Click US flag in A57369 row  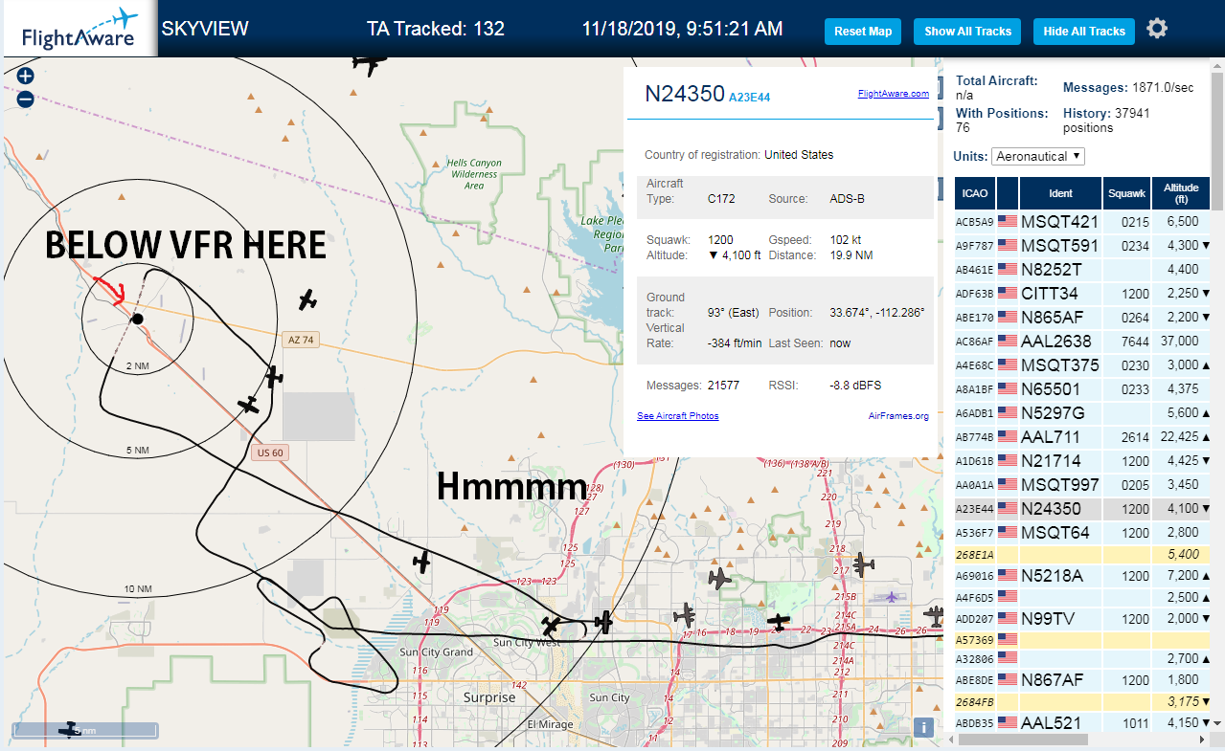[x=1008, y=638]
